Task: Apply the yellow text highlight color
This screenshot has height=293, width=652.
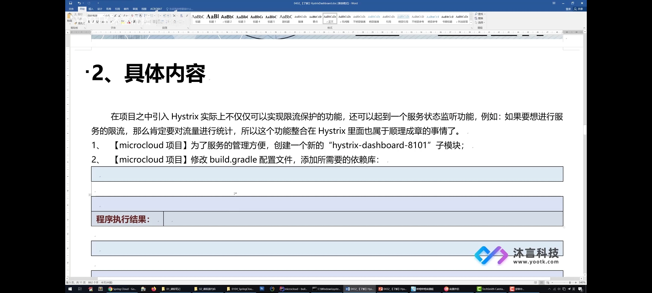Action: tap(123, 22)
